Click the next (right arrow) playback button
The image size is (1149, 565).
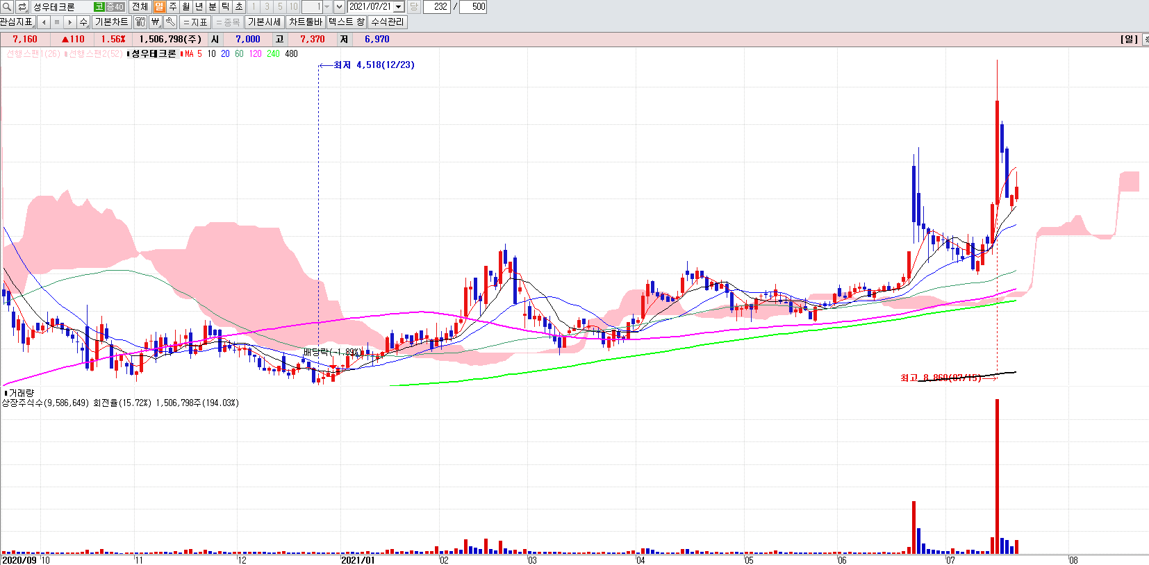coord(70,22)
